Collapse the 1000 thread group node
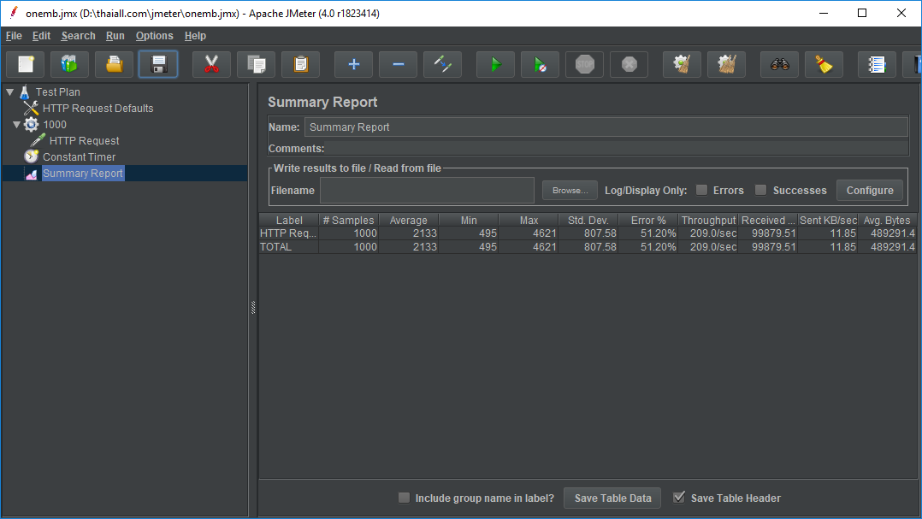Screen dimensions: 922x519 pyautogui.click(x=16, y=125)
